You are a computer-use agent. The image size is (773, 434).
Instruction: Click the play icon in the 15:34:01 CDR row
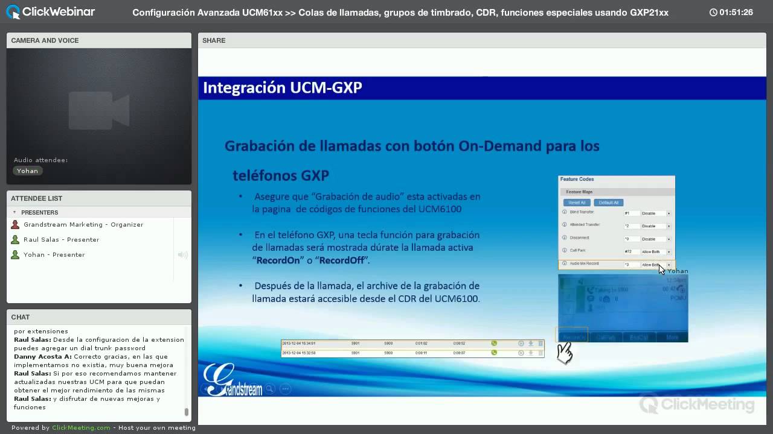point(521,344)
